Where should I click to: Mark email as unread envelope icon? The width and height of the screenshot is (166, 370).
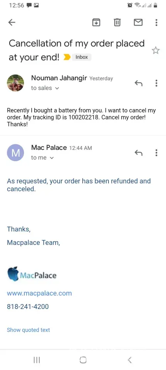(x=138, y=23)
